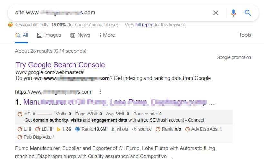Open the Tools options

[245, 35]
